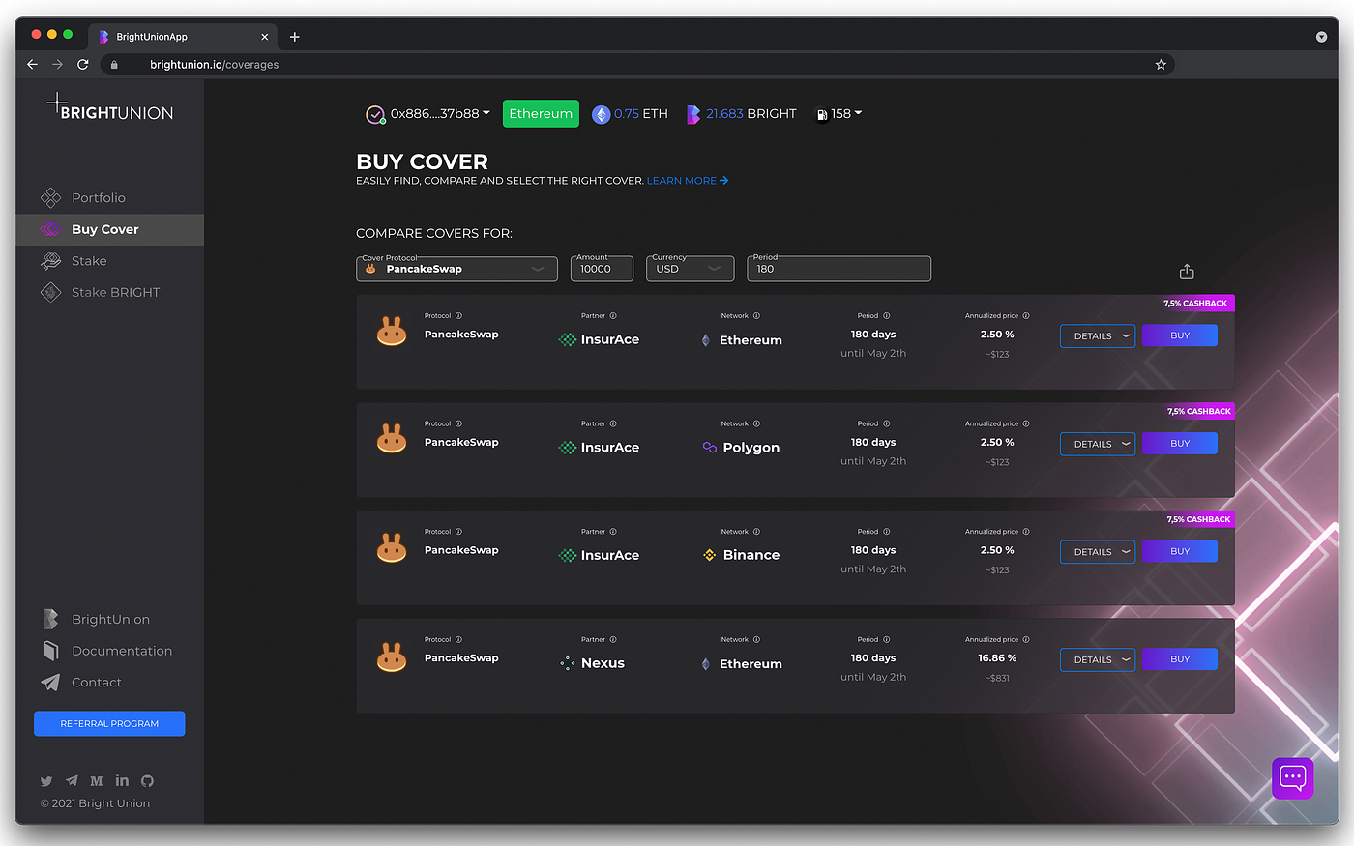This screenshot has height=846, width=1354.
Task: Open the Medium icon in footer
Action: [x=97, y=781]
